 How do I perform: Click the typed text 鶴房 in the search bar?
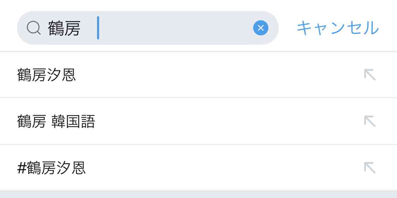coord(64,28)
